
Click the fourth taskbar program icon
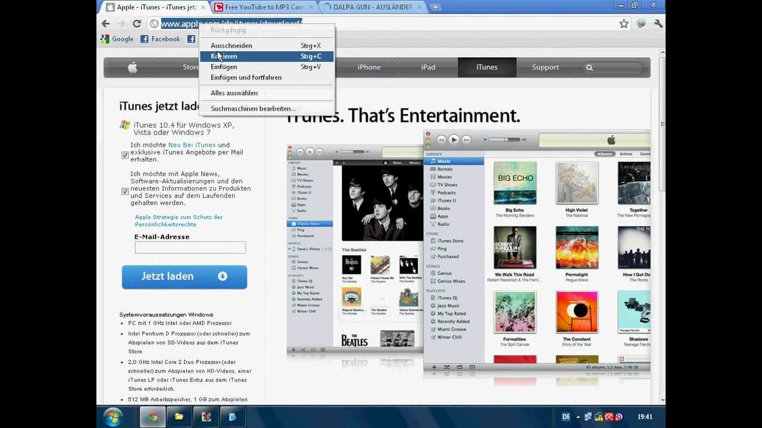tap(206, 417)
